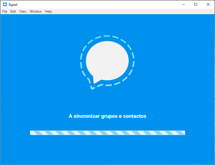215x165 pixels.
Task: Click the Signal app icon in title bar
Action: 5,5
